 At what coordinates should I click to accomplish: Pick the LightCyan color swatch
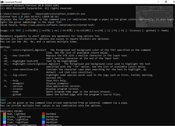pos(5,122)
